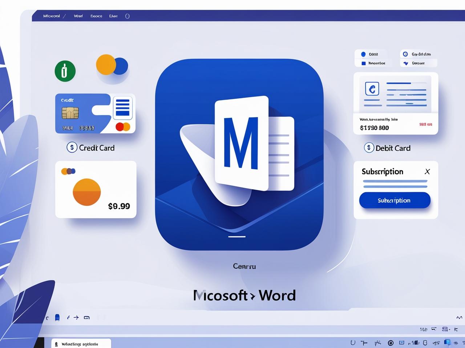Click the dollar icon beside Debit Card
The height and width of the screenshot is (348, 465).
click(x=369, y=148)
